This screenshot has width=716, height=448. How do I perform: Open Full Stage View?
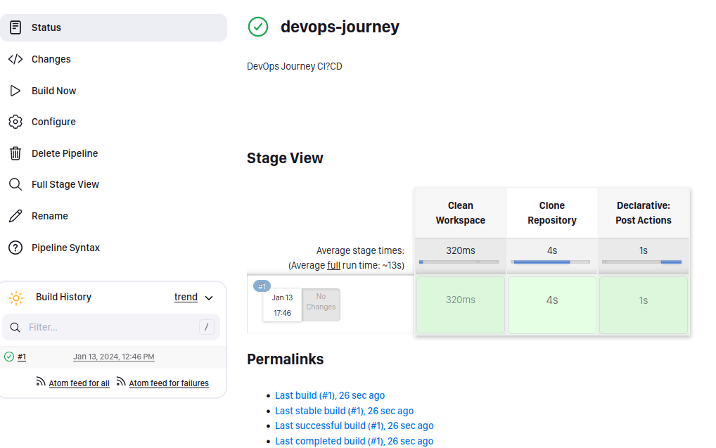[x=65, y=184]
